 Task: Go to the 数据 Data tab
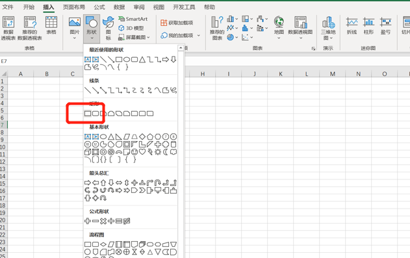[x=120, y=7]
